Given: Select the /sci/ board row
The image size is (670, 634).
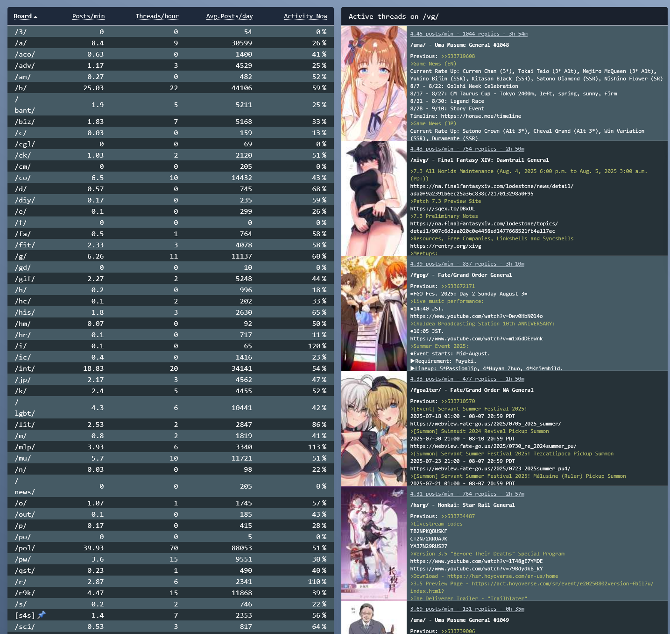Looking at the screenshot, I should [170, 627].
